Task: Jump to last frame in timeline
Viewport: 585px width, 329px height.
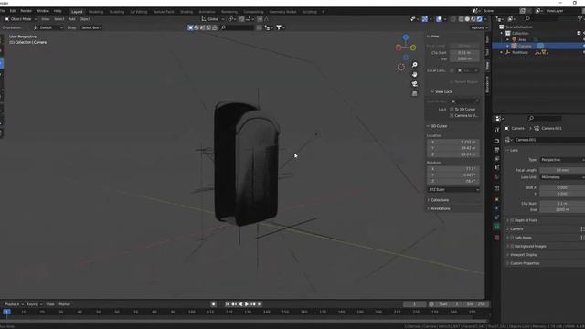Action: (x=260, y=304)
